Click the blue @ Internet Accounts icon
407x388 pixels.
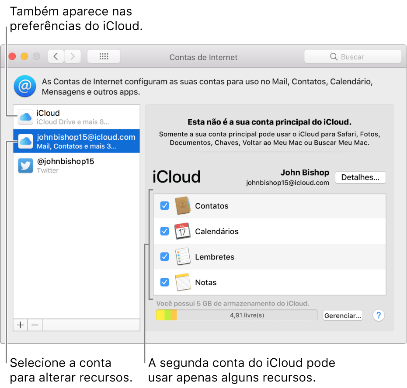point(25,86)
